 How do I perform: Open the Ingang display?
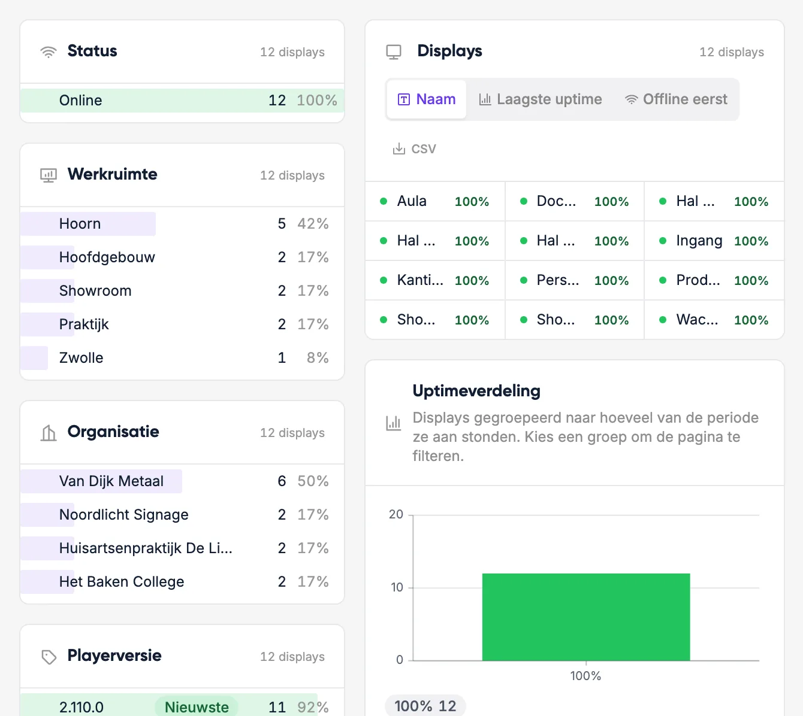click(x=714, y=241)
